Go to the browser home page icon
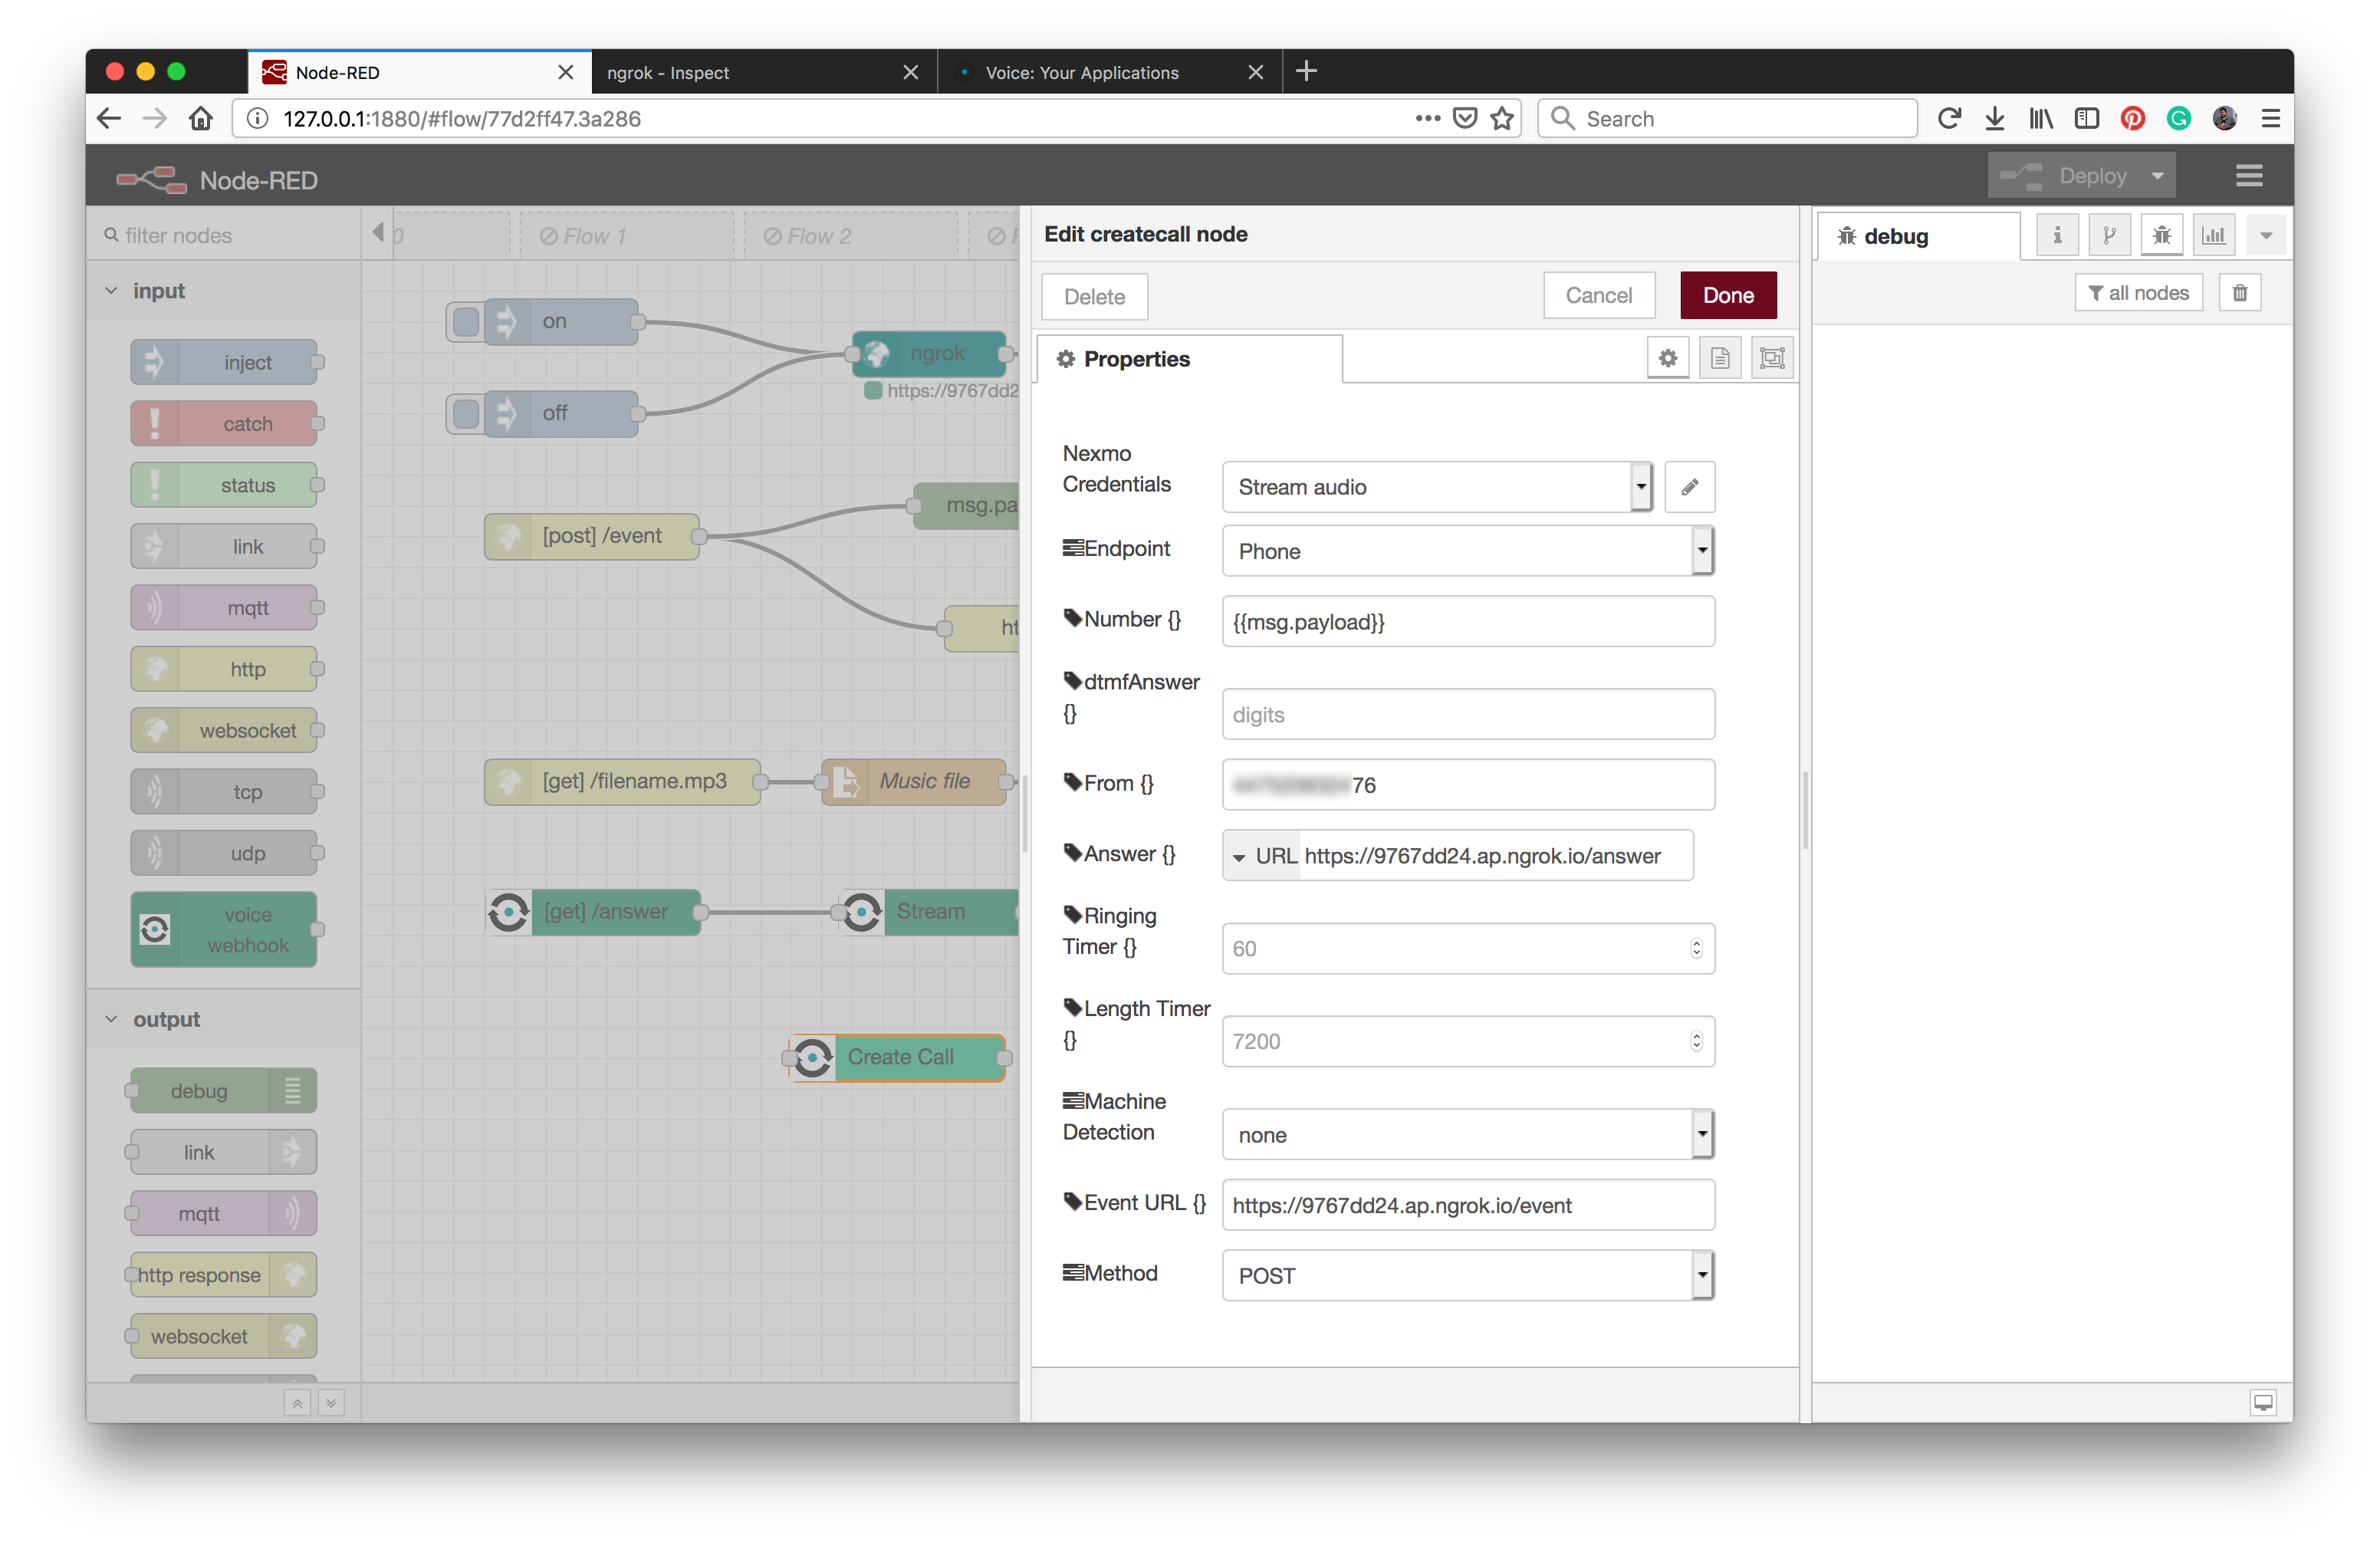 [x=201, y=119]
